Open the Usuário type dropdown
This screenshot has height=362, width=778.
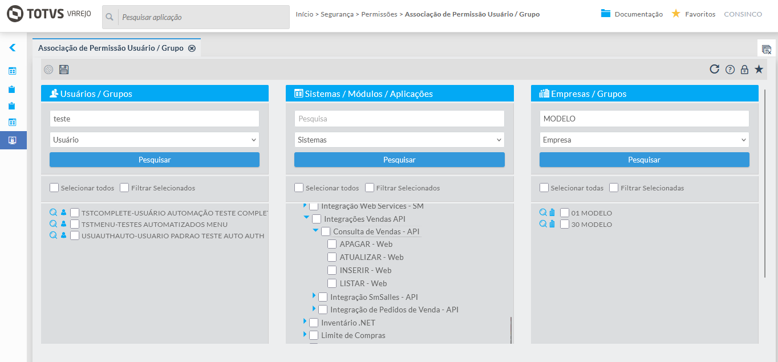(155, 140)
